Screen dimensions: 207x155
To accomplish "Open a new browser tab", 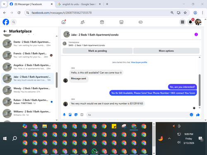I will [x=107, y=4].
